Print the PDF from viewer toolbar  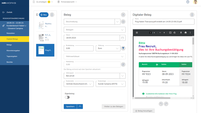click(186, 33)
